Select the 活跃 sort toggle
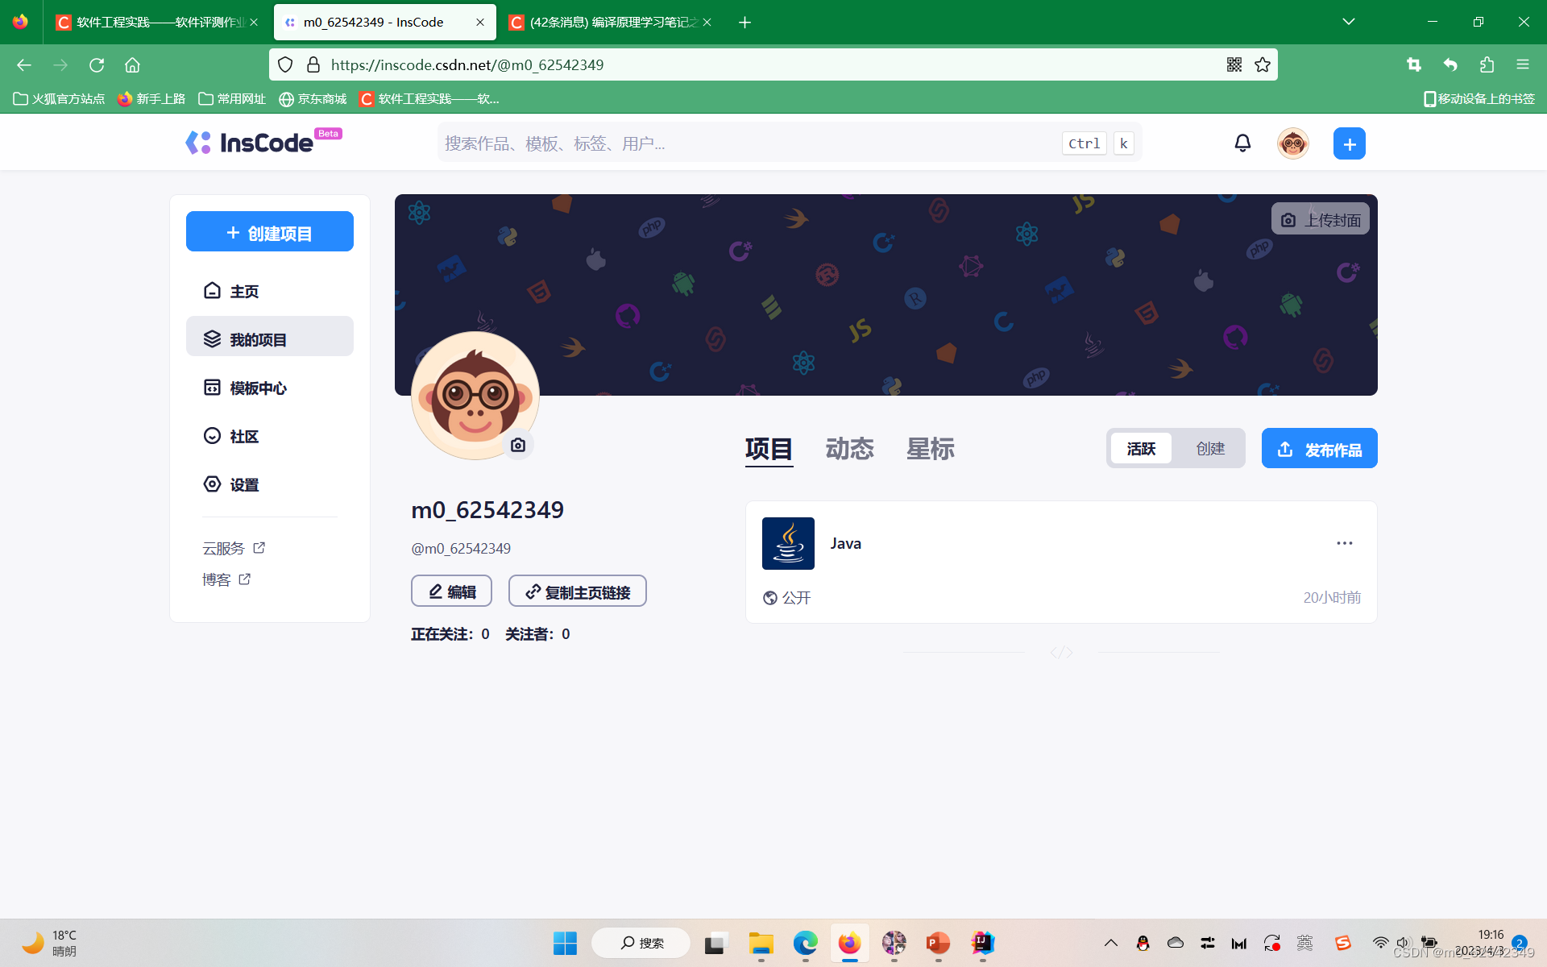The height and width of the screenshot is (967, 1547). click(x=1141, y=449)
